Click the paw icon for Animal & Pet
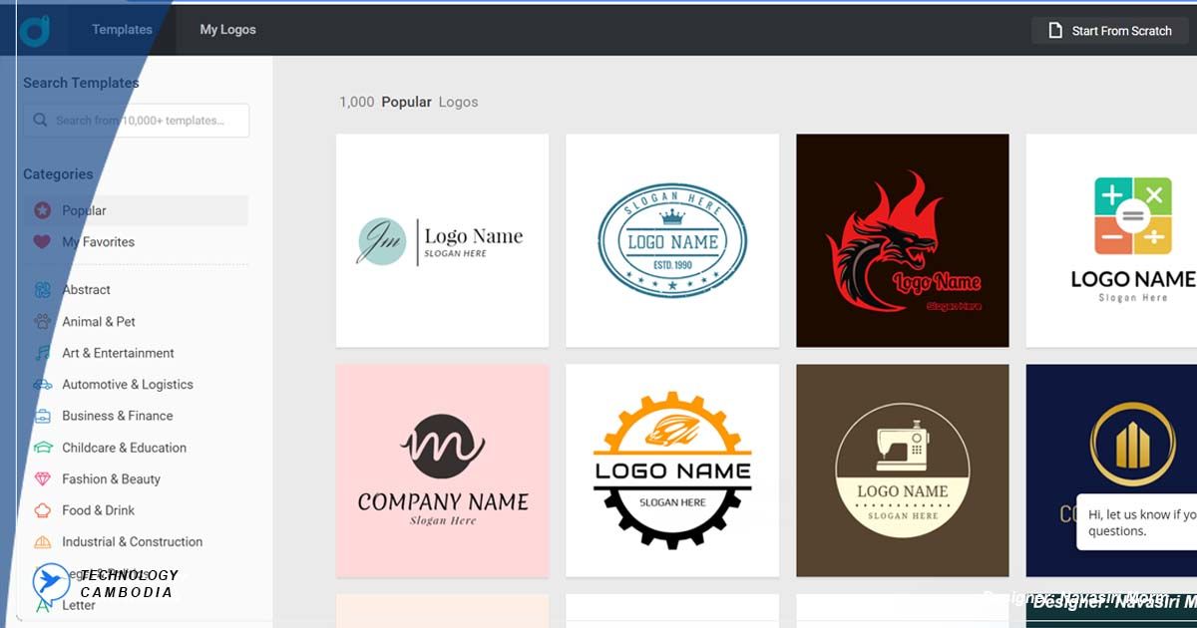 pos(42,322)
